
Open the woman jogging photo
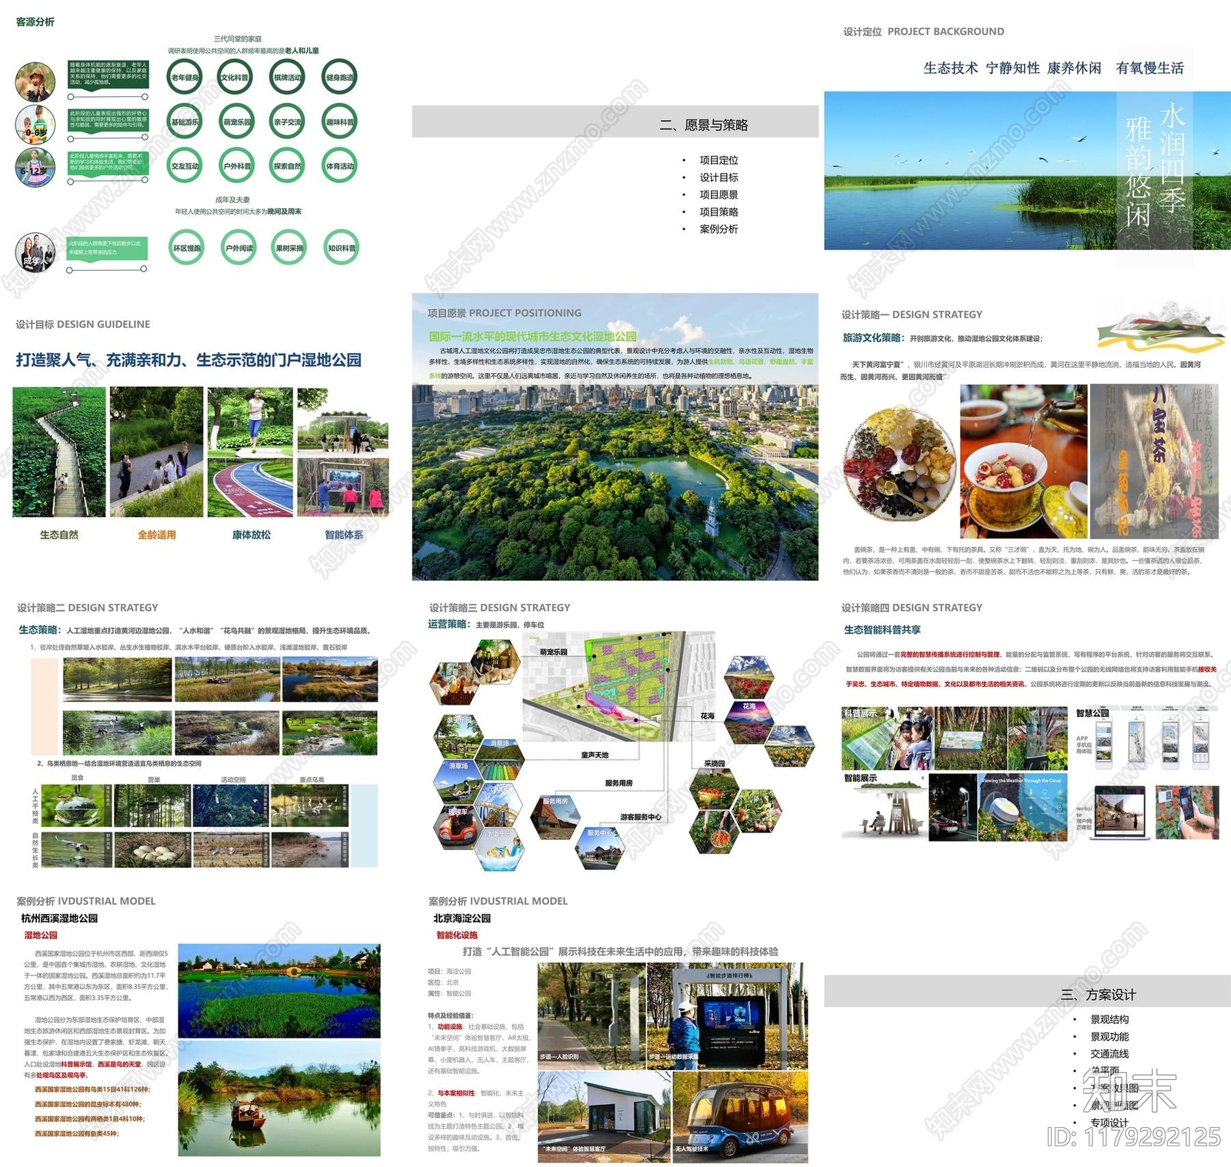[x=251, y=422]
